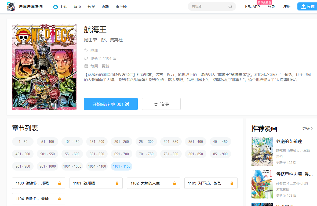Select chapter range 401 - 450
Viewport: 317px width, 206px height.
point(220,142)
